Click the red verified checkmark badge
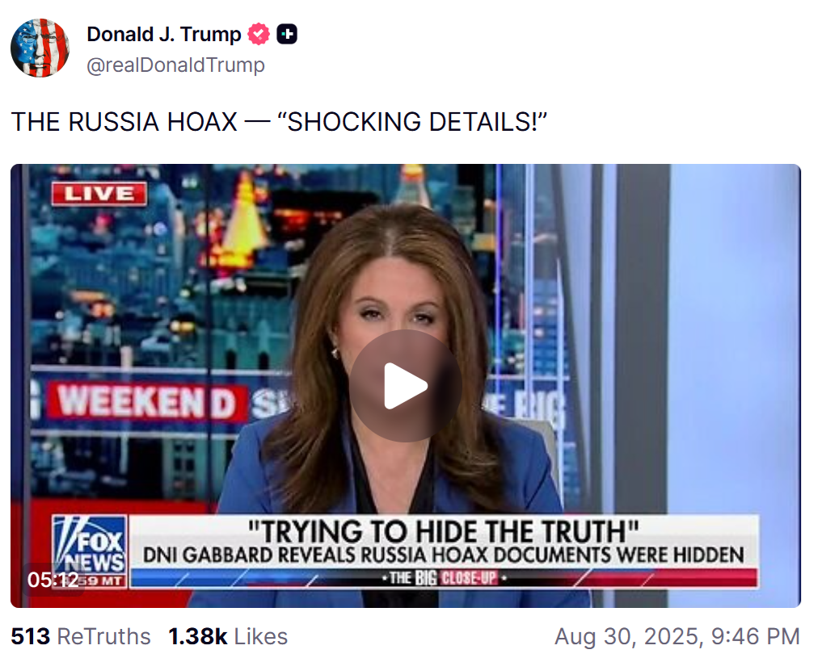822x658 pixels. point(259,34)
